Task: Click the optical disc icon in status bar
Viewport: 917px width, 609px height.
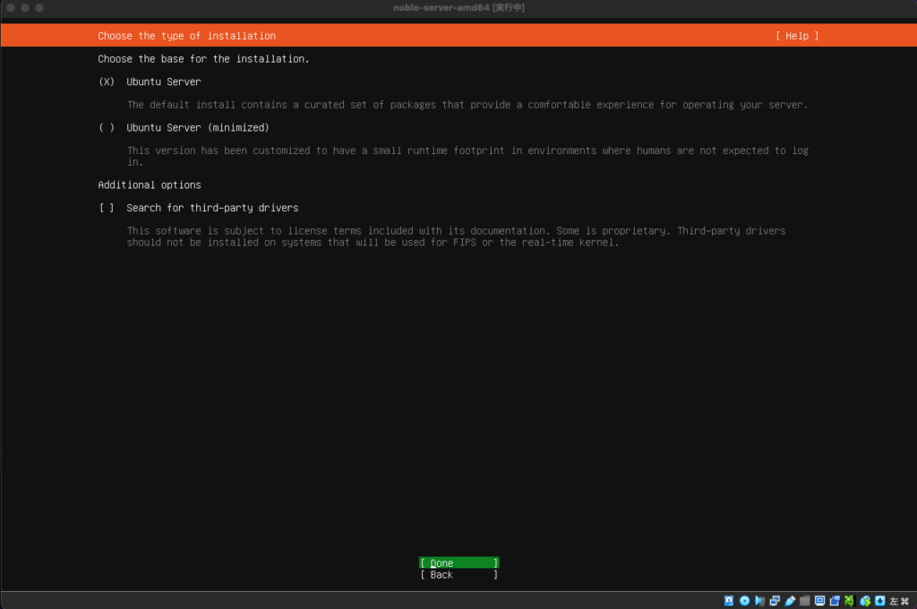Action: (x=744, y=601)
